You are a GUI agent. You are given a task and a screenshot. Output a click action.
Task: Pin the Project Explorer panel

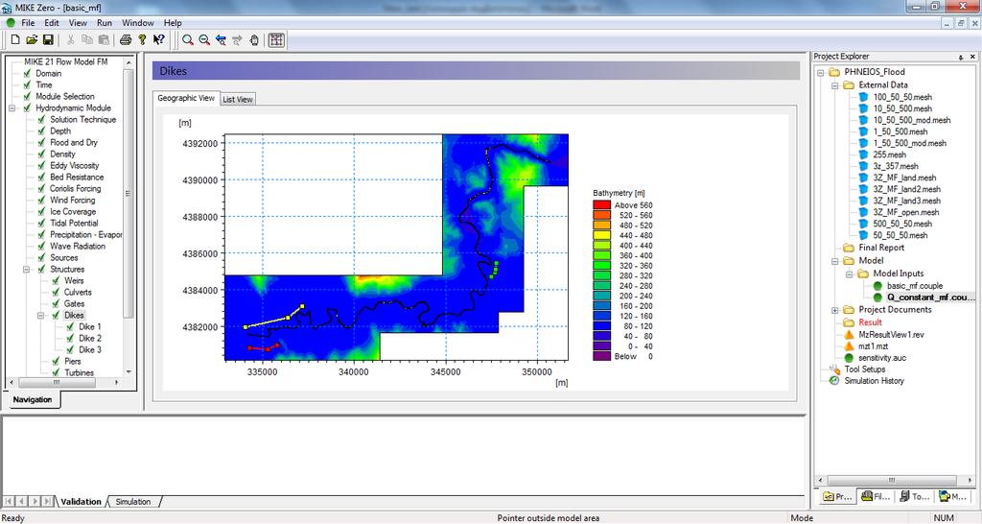(x=961, y=57)
